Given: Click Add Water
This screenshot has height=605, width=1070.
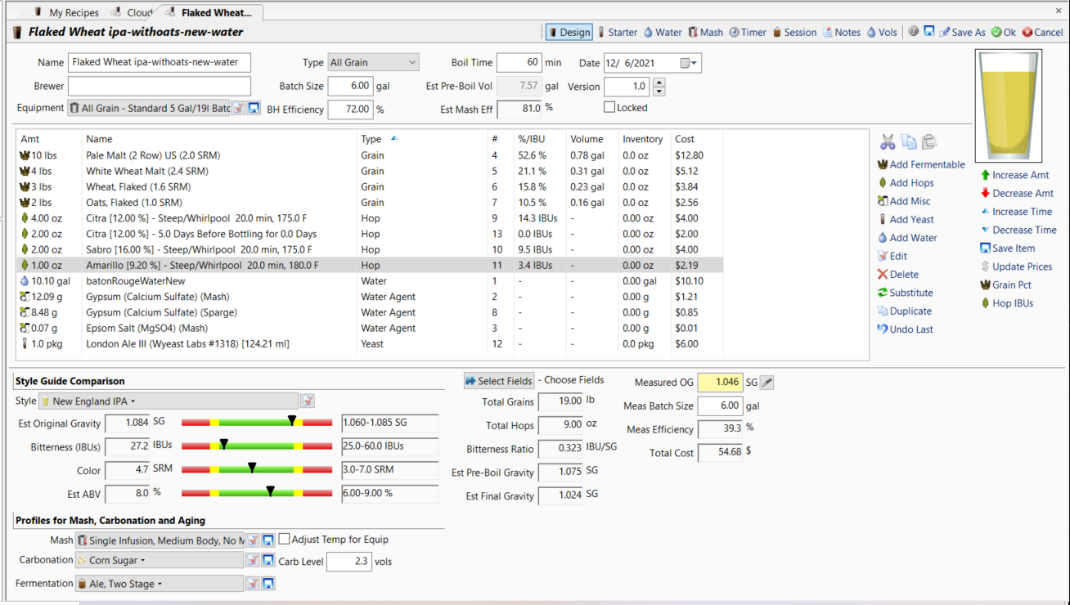Looking at the screenshot, I should [907, 238].
